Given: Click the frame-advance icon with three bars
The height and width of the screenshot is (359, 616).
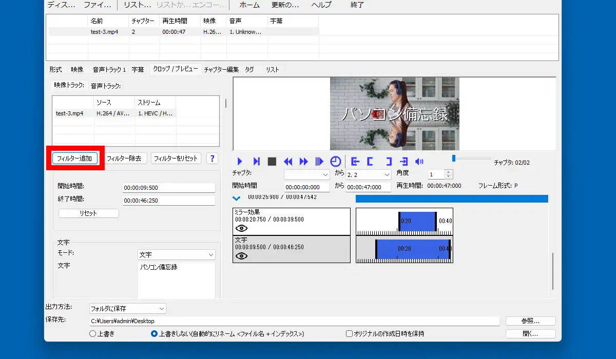Looking at the screenshot, I should (319, 162).
